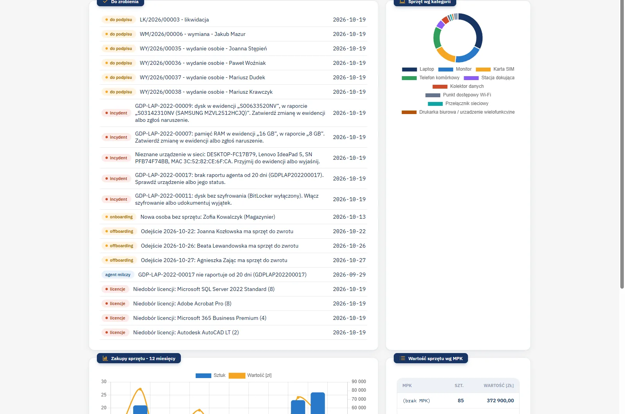Toggle Drukarka biurowa legend entry
This screenshot has width=625, height=414.
[458, 112]
